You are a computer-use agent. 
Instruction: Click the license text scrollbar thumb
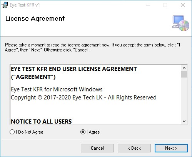click(184, 74)
